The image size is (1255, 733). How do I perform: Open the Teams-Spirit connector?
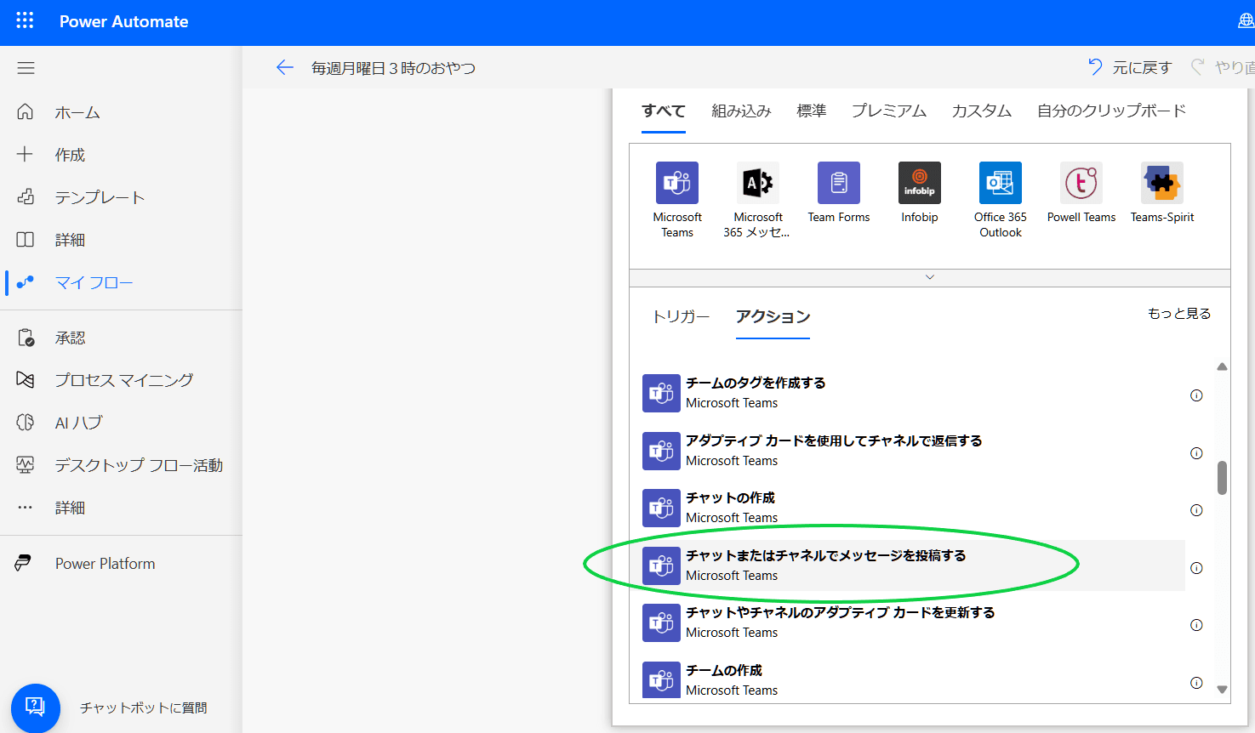pyautogui.click(x=1161, y=182)
